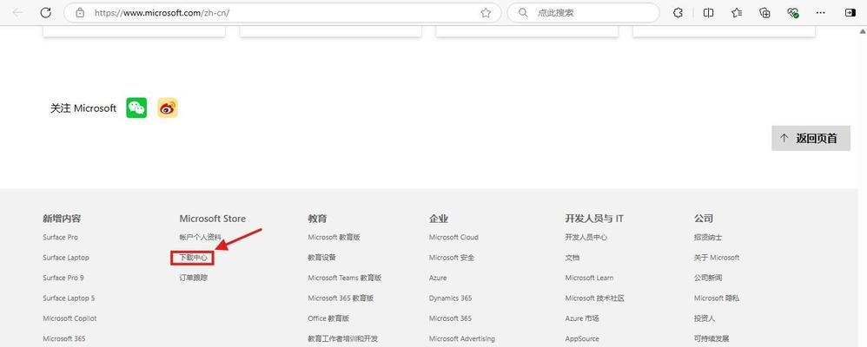Open the 招贤纳士 link
The image size is (867, 347).
(708, 238)
